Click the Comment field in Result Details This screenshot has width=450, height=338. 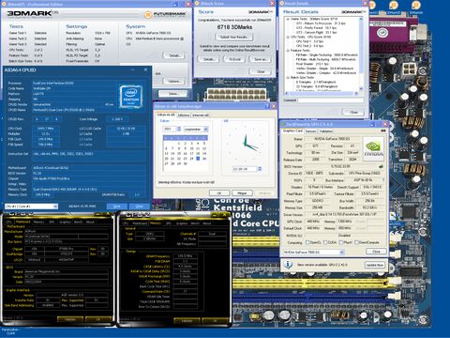click(x=331, y=100)
